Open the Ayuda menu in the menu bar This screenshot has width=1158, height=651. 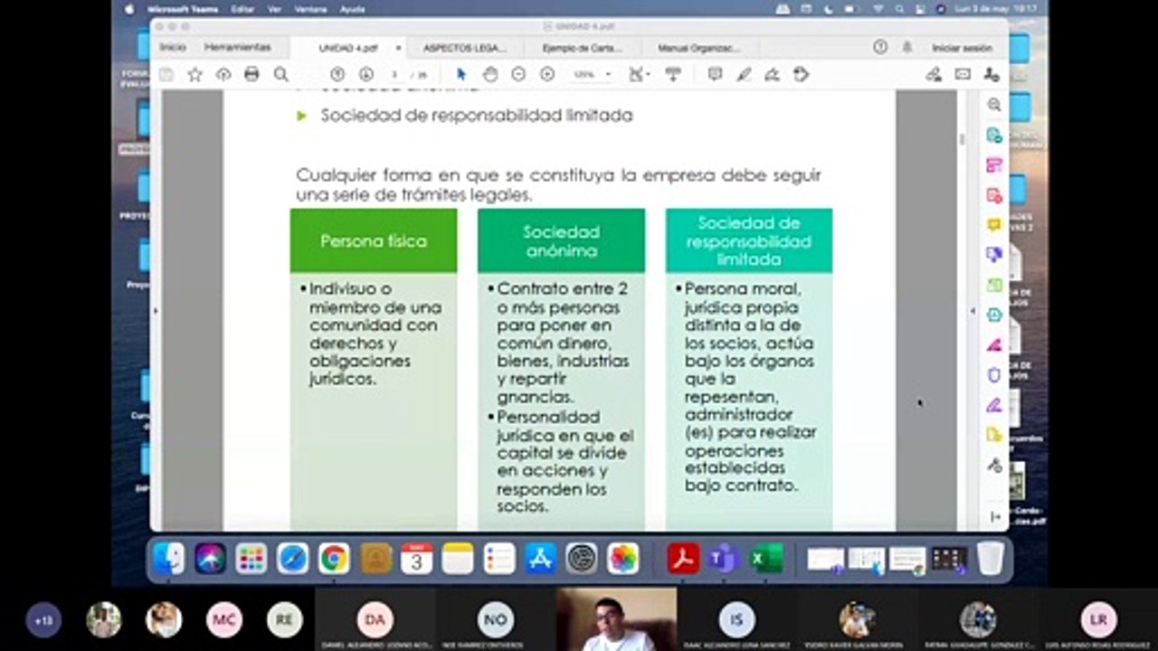(x=352, y=9)
